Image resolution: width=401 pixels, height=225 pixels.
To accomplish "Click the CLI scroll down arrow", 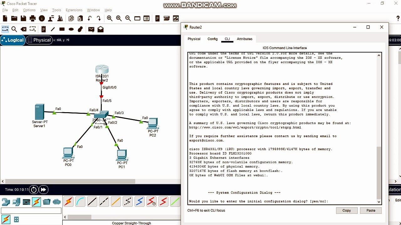I will point(379,202).
